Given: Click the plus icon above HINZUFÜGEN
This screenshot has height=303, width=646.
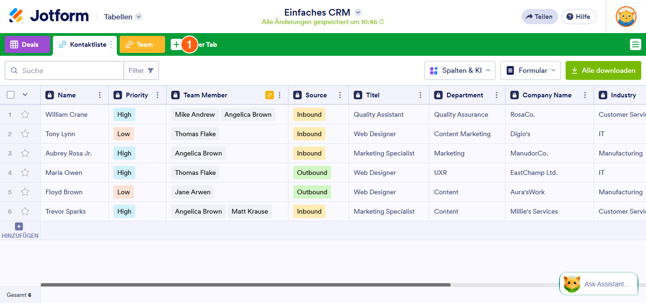Looking at the screenshot, I should tap(19, 226).
